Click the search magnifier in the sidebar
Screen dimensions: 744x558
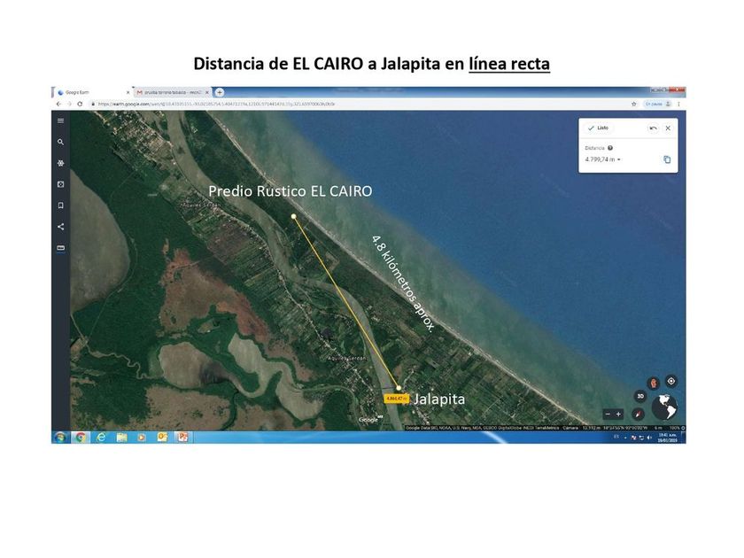coord(60,142)
